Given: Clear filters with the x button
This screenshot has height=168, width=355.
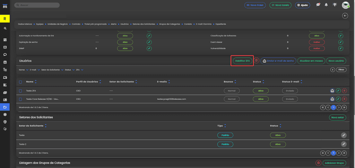Looking at the screenshot, I should (x=332, y=70).
